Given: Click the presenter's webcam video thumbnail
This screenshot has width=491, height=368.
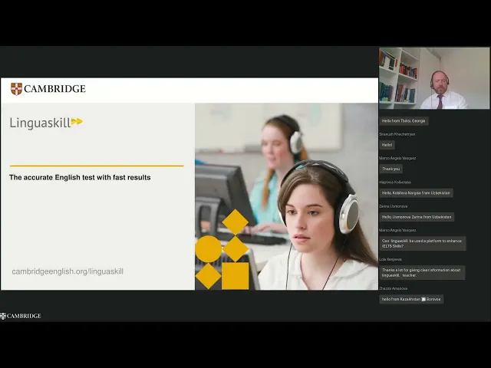Looking at the screenshot, I should (434, 78).
